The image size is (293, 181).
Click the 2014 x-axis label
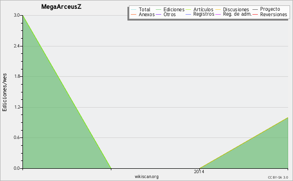coord(199,172)
